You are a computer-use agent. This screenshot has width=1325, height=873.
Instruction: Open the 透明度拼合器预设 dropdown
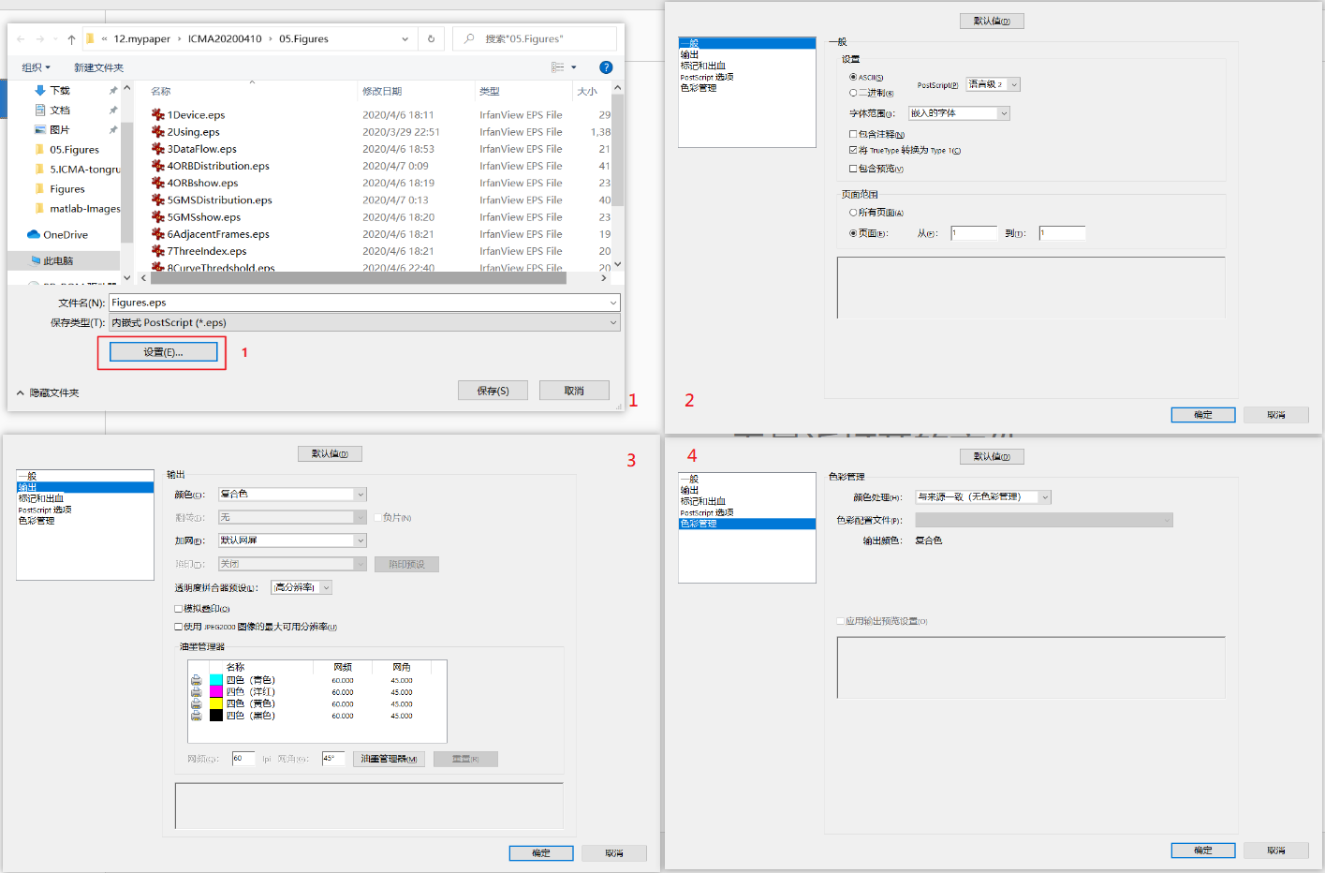click(x=302, y=587)
